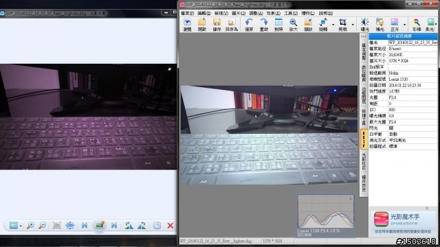The image size is (440, 247).
Task: Collapse the right panel with the chevron arrows
Action: click(364, 36)
